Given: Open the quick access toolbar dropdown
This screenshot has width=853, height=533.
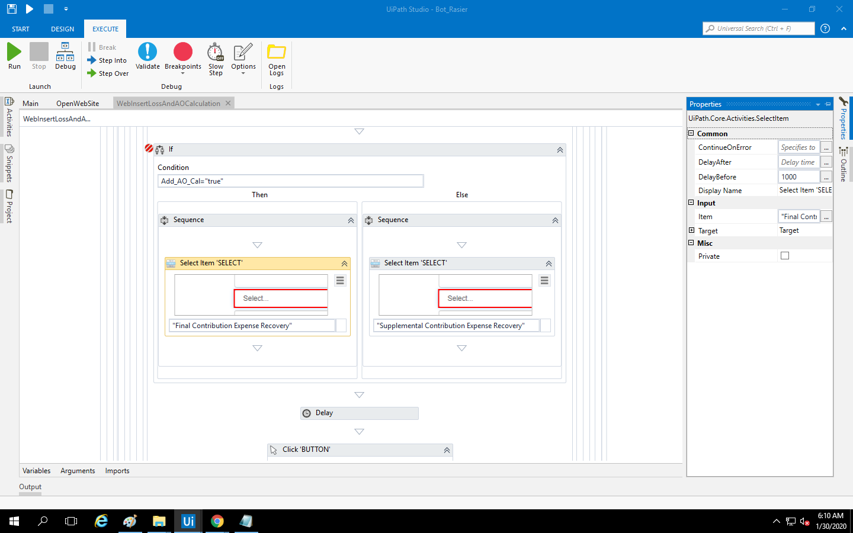Looking at the screenshot, I should tap(66, 9).
